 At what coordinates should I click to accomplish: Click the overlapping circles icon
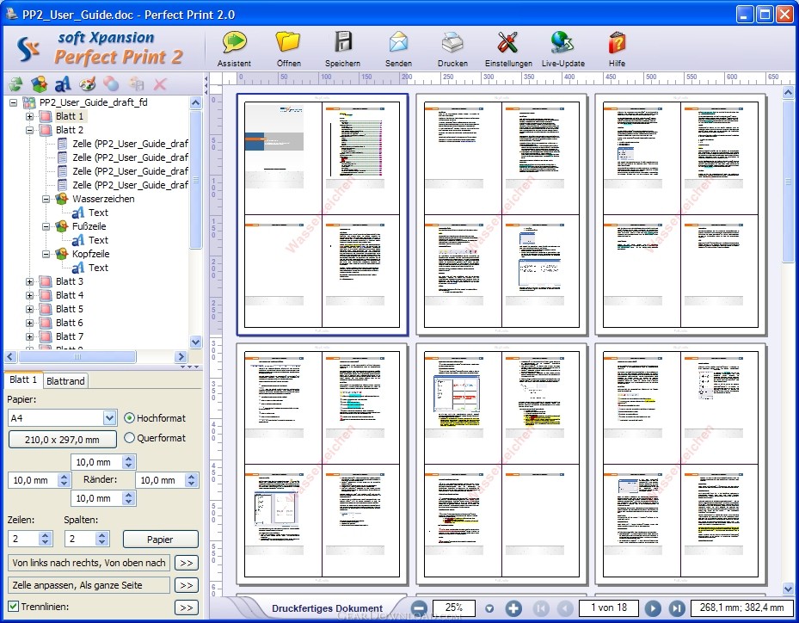111,84
